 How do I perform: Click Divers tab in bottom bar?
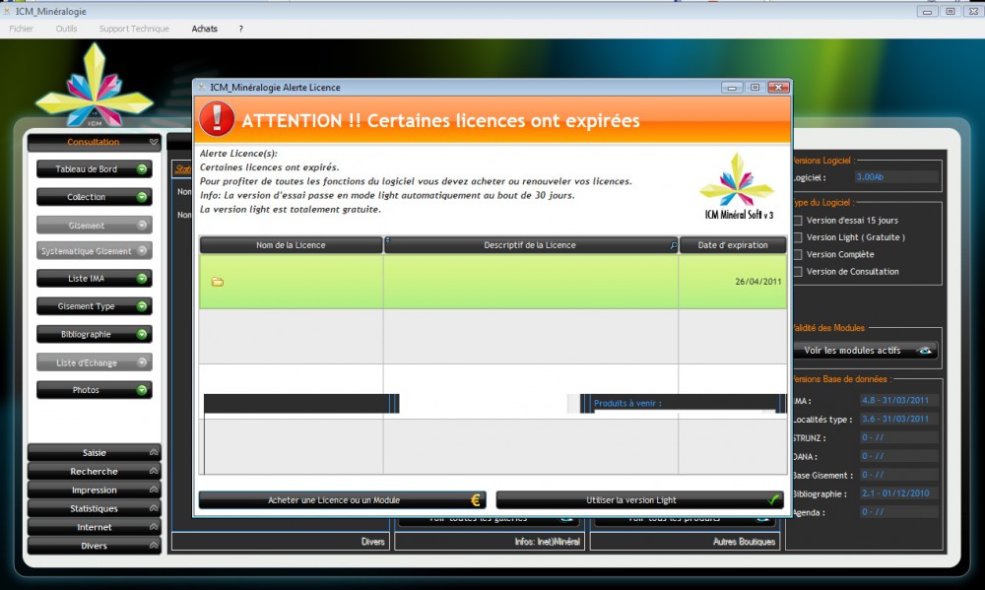click(x=280, y=542)
